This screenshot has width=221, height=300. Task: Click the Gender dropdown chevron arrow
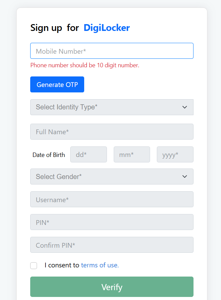click(185, 177)
